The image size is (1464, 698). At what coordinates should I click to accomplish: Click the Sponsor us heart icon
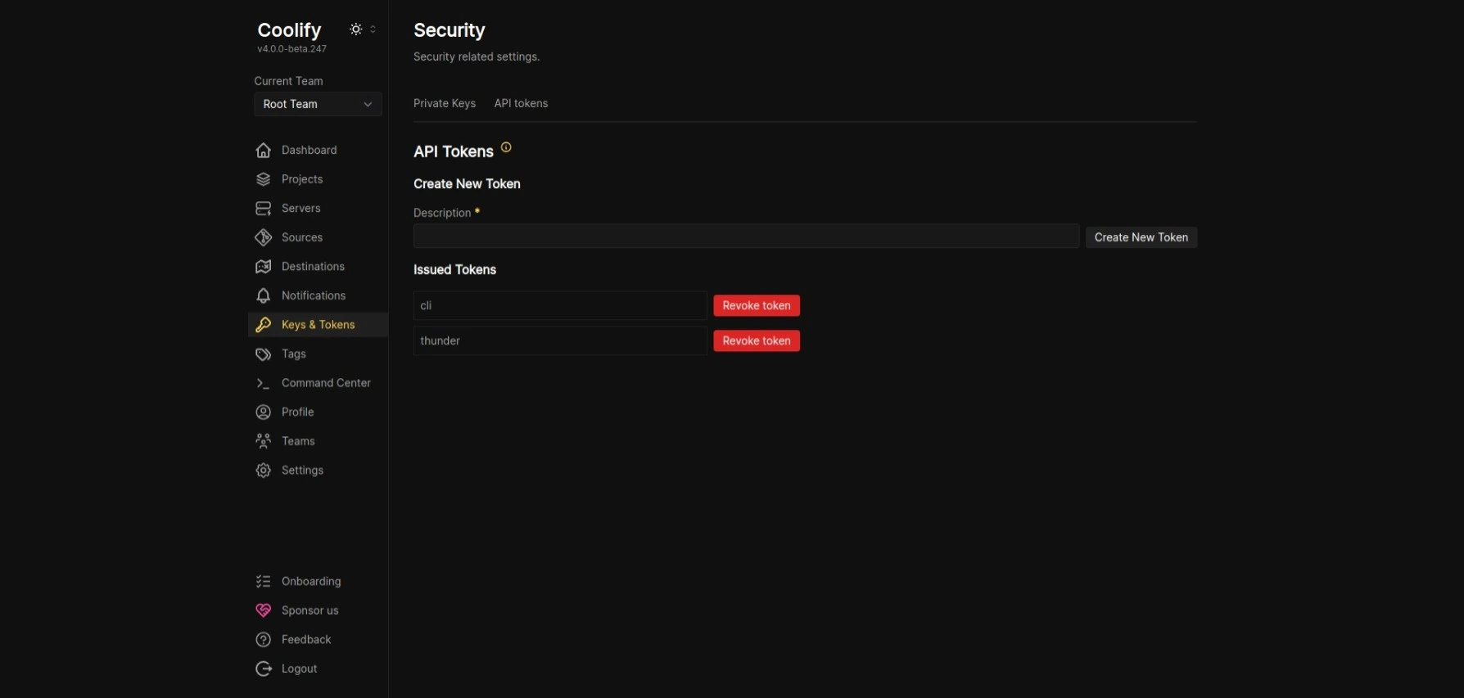click(x=263, y=610)
